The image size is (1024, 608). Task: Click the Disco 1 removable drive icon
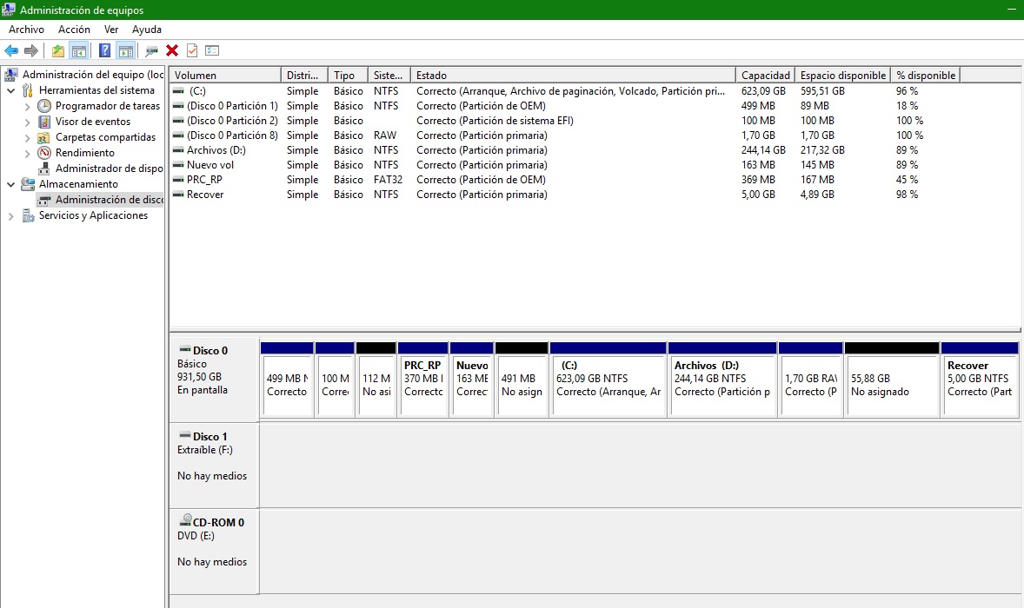pyautogui.click(x=185, y=436)
